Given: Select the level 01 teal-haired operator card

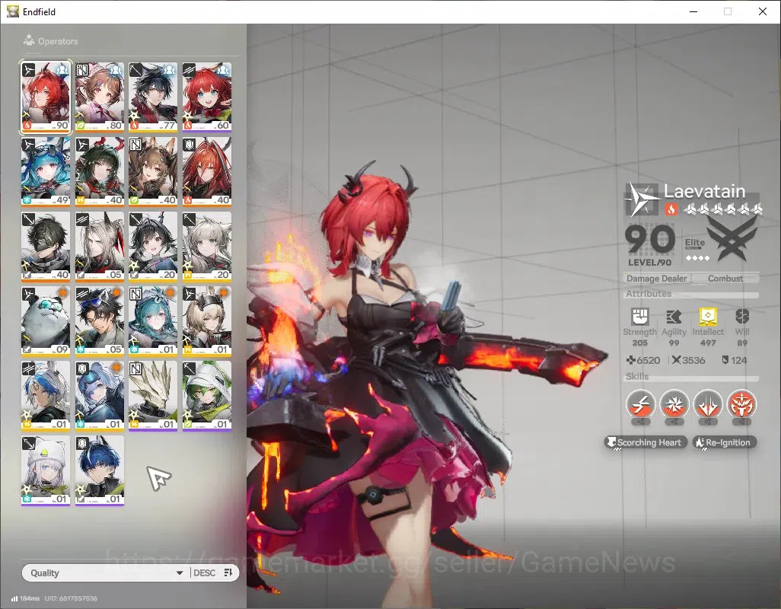Looking at the screenshot, I should pyautogui.click(x=153, y=321).
